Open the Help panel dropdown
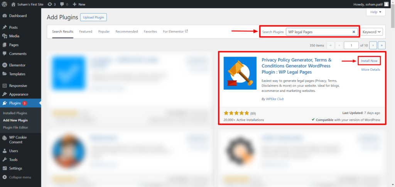Viewport: 395px width, 187px height. pos(376,12)
